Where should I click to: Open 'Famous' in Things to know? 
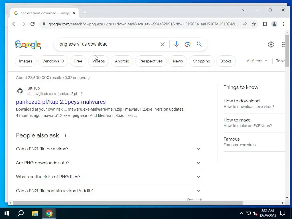(254, 142)
